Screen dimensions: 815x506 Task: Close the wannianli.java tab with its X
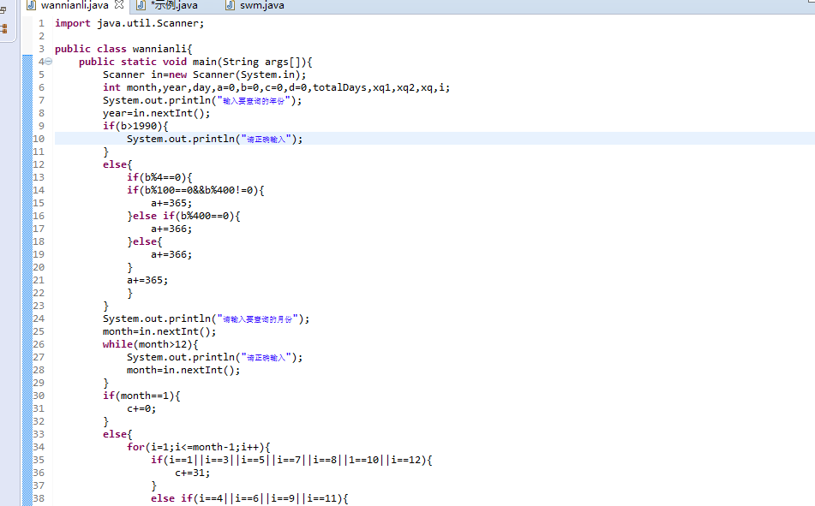pos(119,4)
